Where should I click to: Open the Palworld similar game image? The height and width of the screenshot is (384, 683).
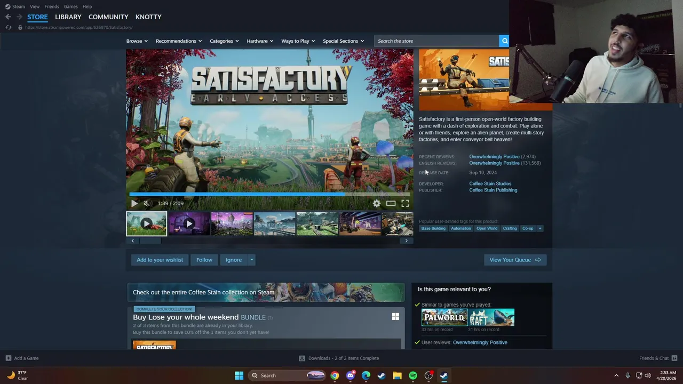click(x=444, y=317)
